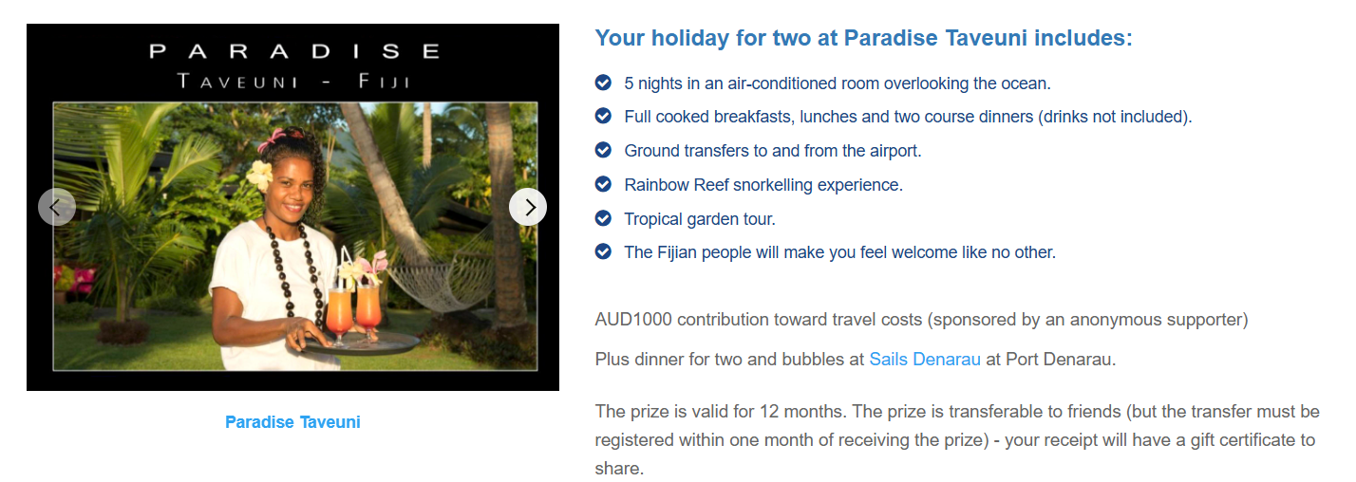Click checkmark icon beside full cooked breakfasts
Screen dimensions: 1356x482
point(603,117)
